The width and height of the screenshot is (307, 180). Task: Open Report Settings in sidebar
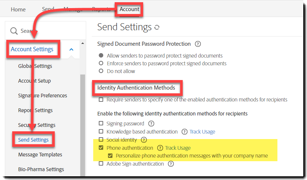click(x=36, y=110)
